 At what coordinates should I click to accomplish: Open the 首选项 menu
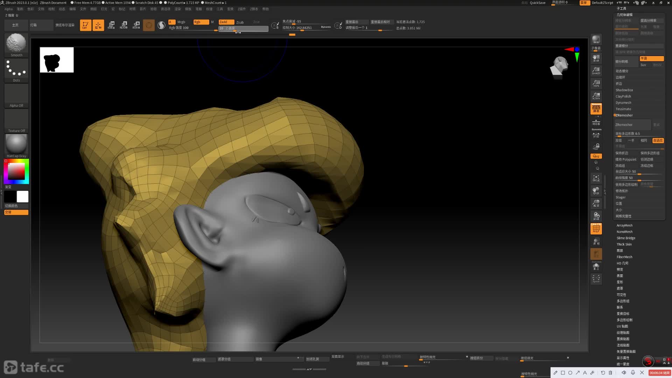click(x=165, y=9)
